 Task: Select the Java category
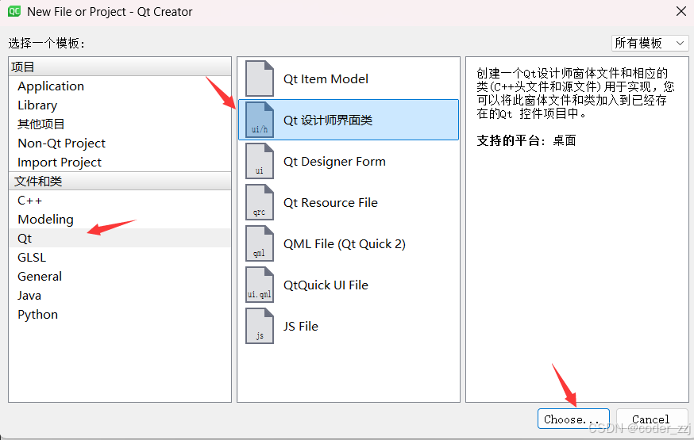pos(120,295)
